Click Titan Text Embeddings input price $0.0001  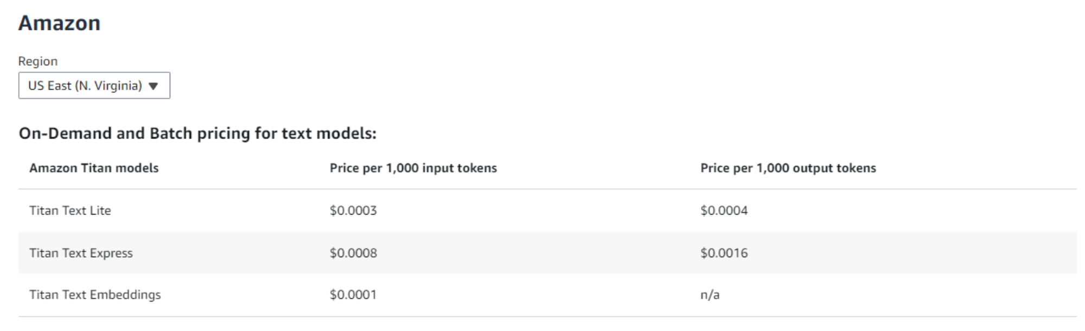click(353, 295)
